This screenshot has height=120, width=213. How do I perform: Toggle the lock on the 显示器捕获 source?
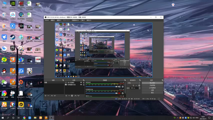pyautogui.click(x=84, y=82)
